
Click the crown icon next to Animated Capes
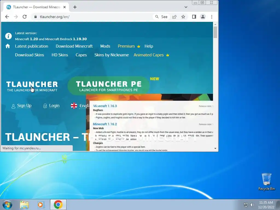coord(168,55)
